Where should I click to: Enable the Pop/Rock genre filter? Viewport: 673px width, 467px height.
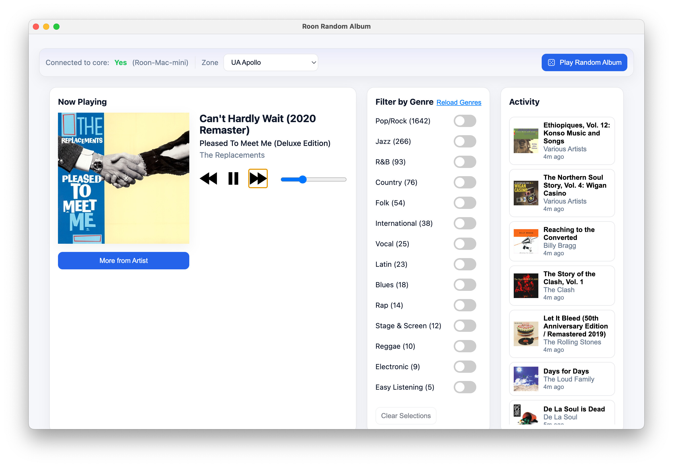pyautogui.click(x=464, y=121)
